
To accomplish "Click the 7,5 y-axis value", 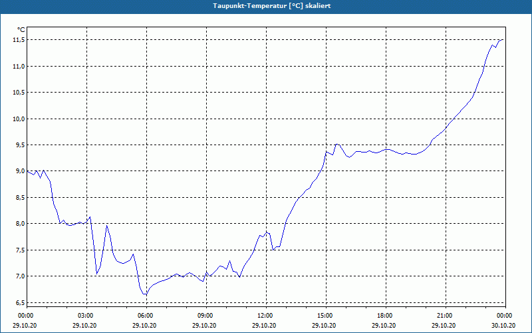I will tap(20, 250).
